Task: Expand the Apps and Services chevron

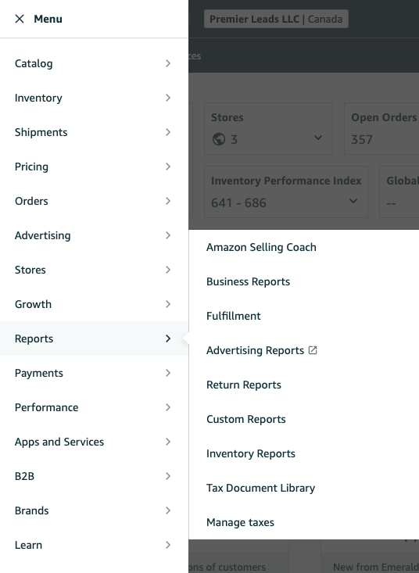Action: coord(168,442)
